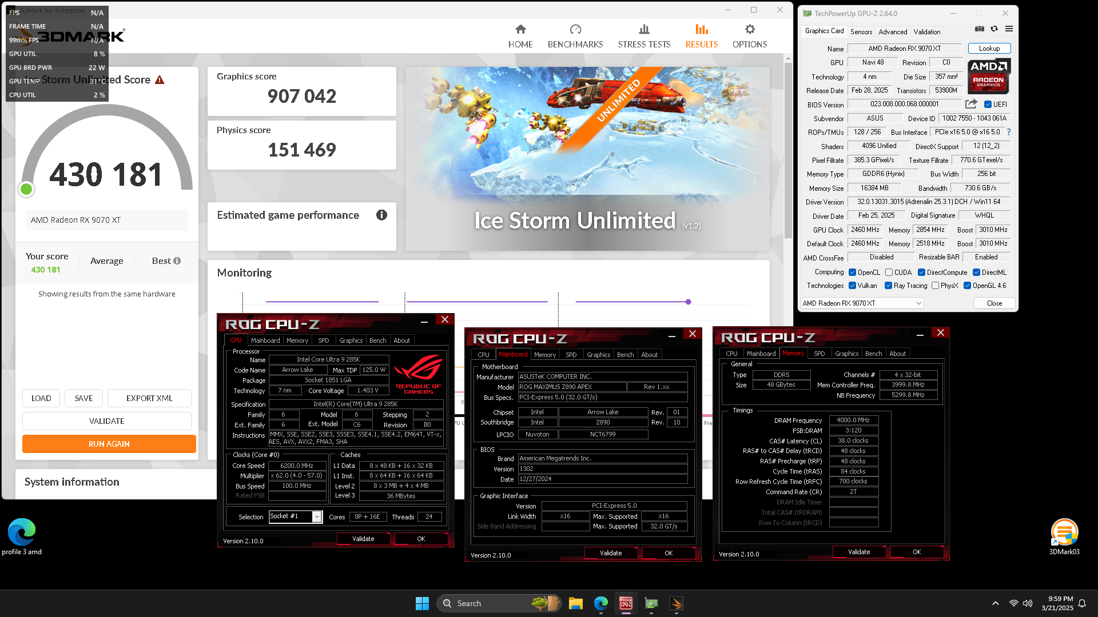Toggle the Vulkan checkbox
1098x617 pixels.
pos(852,286)
